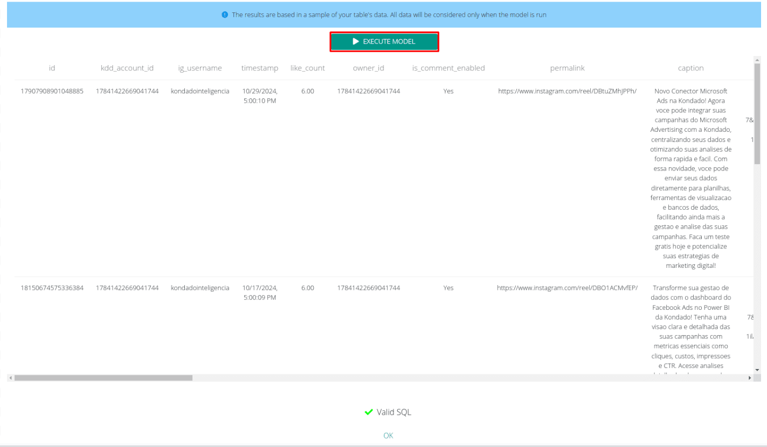Click the like_count column header
Viewport: 767px width, 447px height.
pos(307,68)
